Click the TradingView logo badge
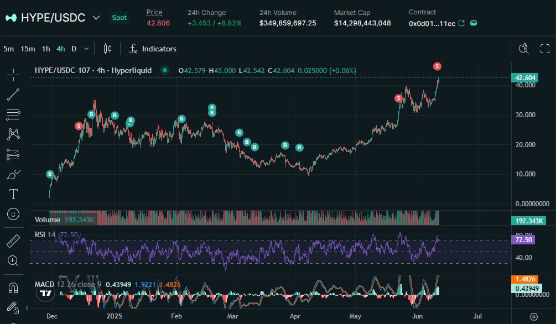Viewport: 556px width, 324px height. coord(46,293)
